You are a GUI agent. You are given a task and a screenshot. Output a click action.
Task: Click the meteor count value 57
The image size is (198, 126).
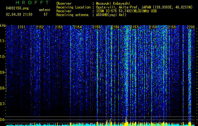coord(46,14)
